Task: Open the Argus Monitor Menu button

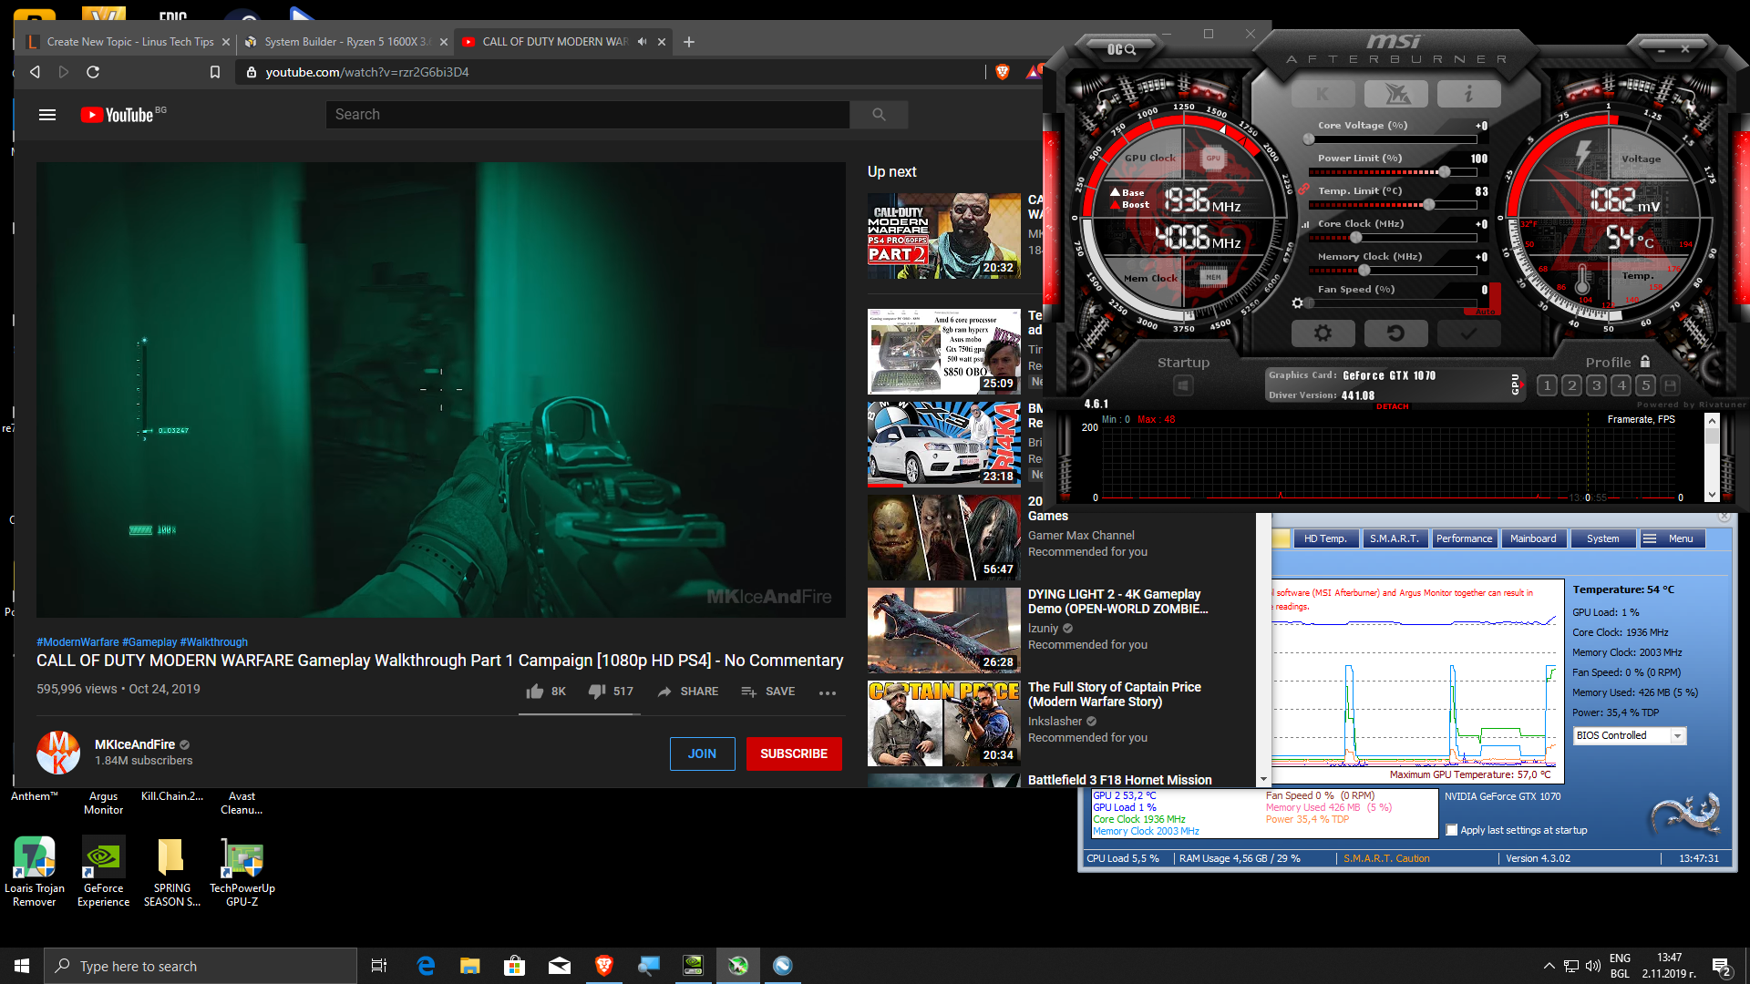Action: 1672,538
